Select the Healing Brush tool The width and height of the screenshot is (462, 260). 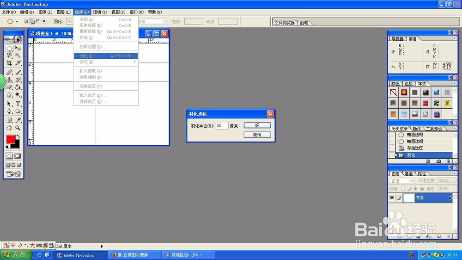click(9, 72)
